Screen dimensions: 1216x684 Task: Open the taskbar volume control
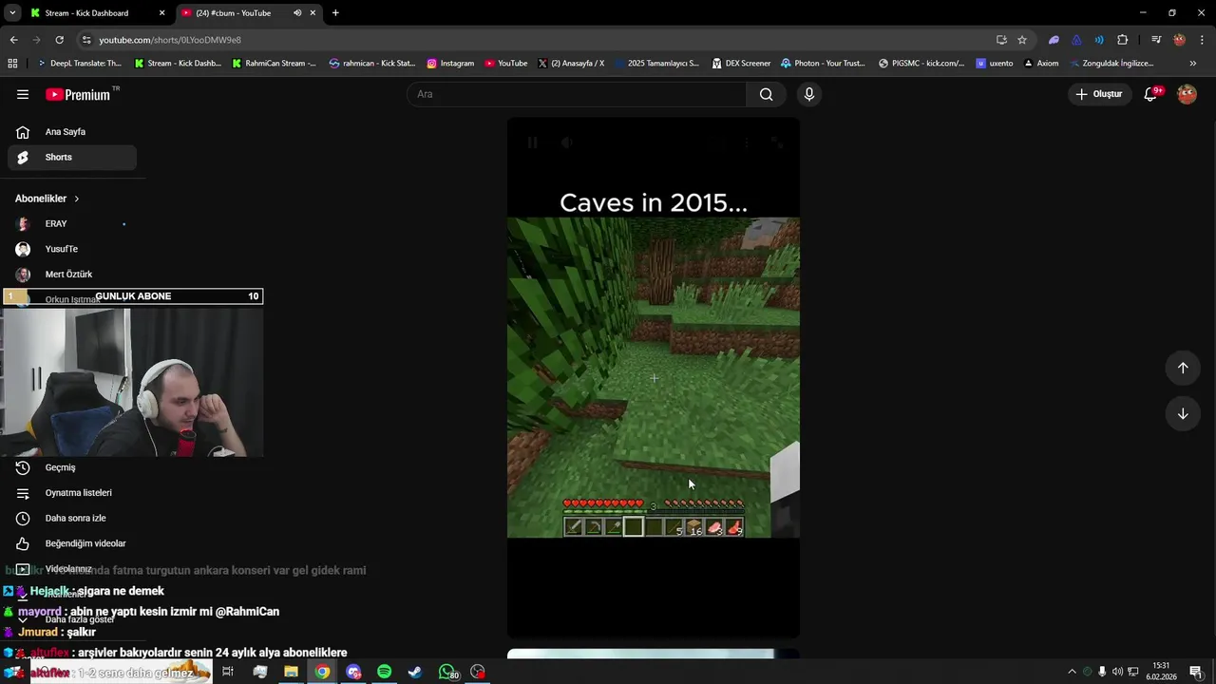point(1117,672)
